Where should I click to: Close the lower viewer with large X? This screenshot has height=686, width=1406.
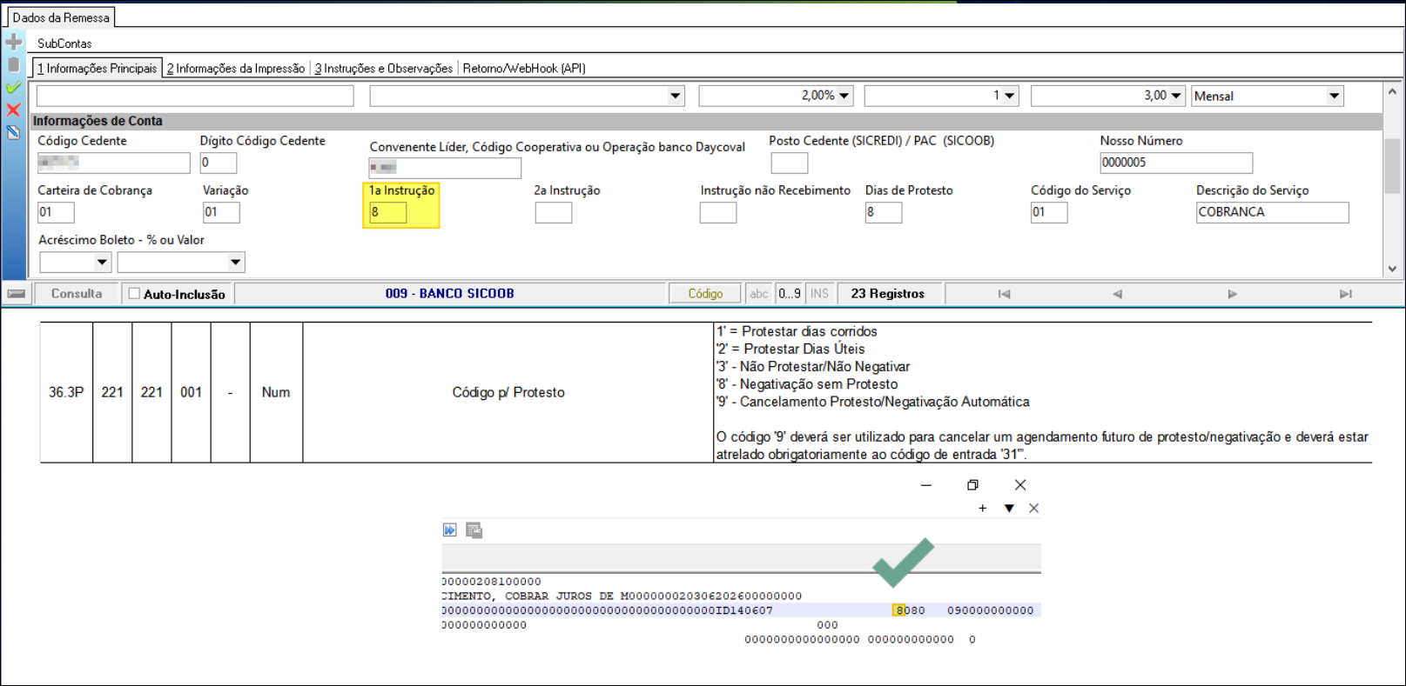(x=1020, y=485)
